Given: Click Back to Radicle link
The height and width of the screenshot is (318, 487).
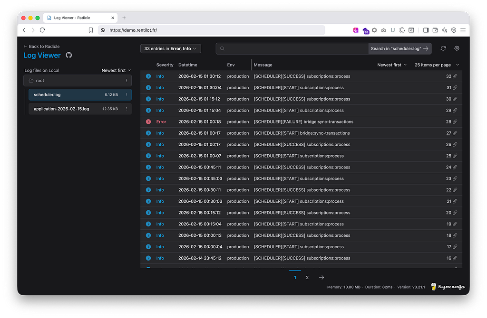Looking at the screenshot, I should tap(42, 47).
